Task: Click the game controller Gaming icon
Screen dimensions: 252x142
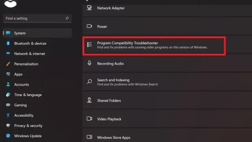Action: pyautogui.click(x=8, y=105)
